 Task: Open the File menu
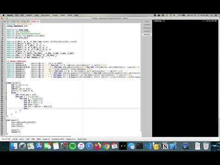(16, 15)
